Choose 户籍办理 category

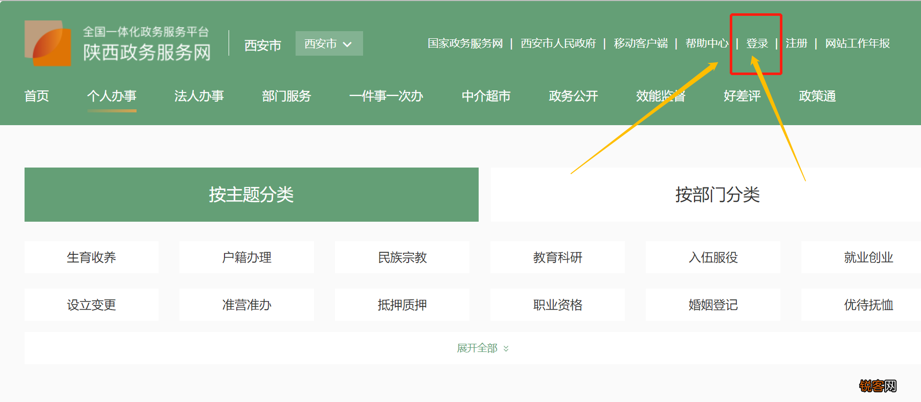coord(247,257)
